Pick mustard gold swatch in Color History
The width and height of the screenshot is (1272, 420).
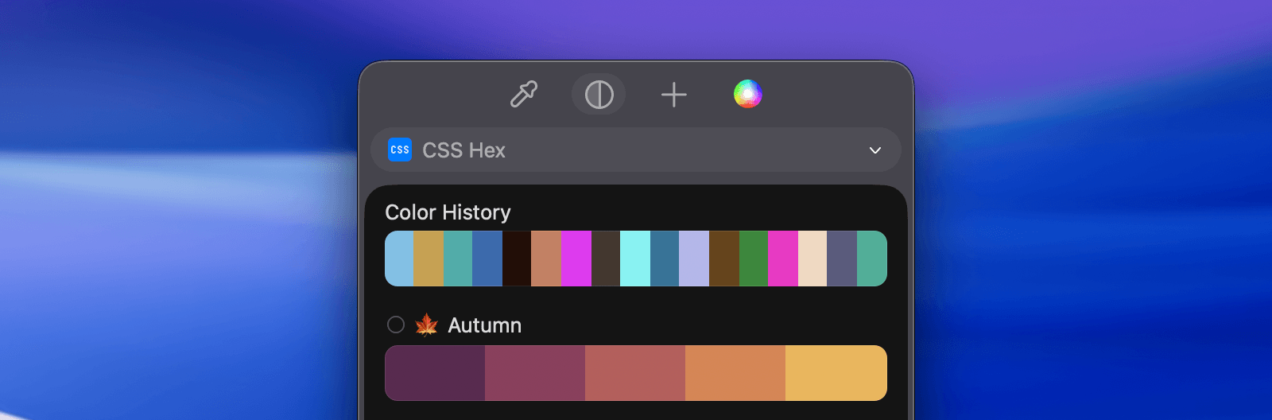[429, 259]
